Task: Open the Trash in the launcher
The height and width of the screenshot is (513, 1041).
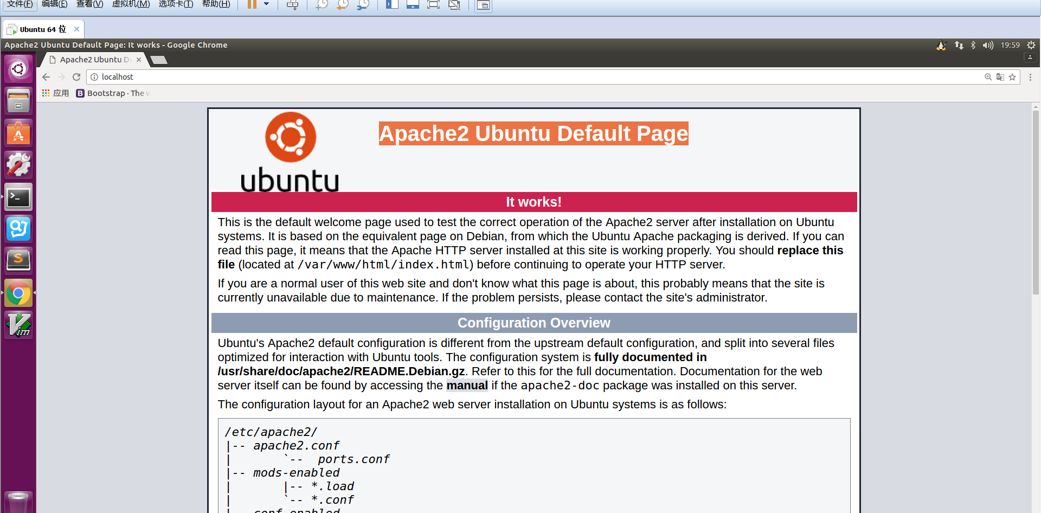Action: coord(18,503)
